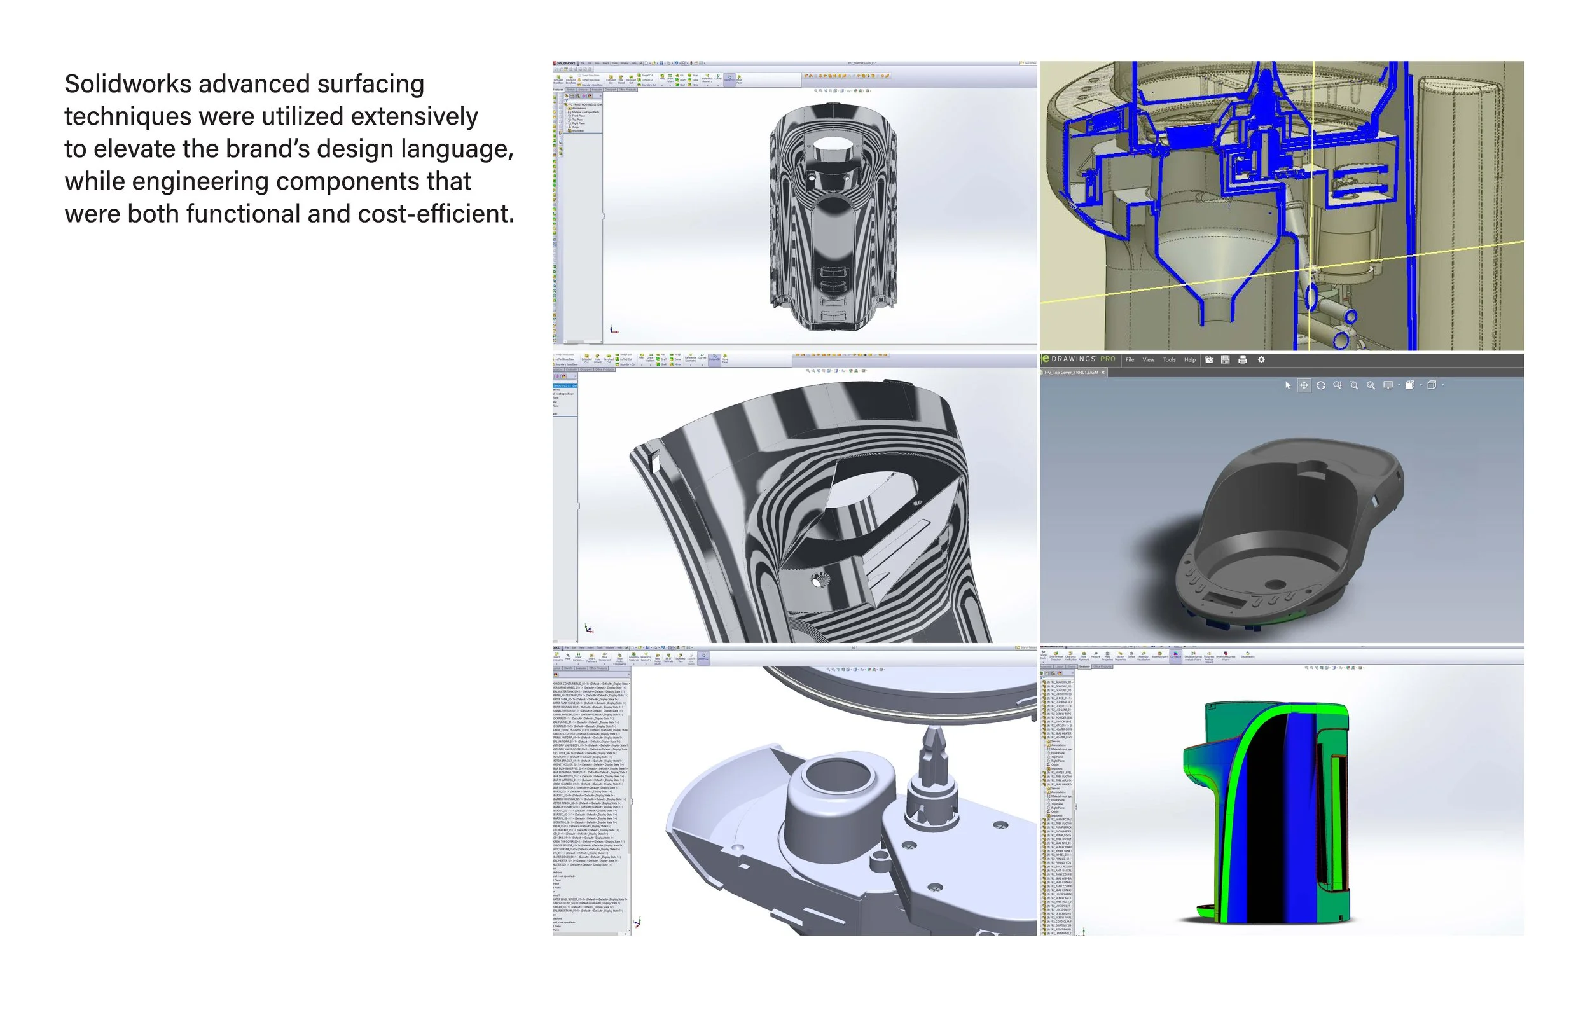Open the eDrawings Tools menu
The height and width of the screenshot is (1029, 1590).
[1169, 359]
